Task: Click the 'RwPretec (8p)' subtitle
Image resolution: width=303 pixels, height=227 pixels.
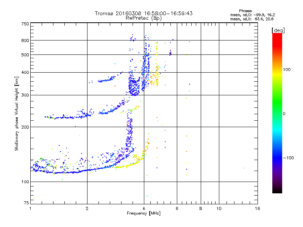Action: coord(144,18)
